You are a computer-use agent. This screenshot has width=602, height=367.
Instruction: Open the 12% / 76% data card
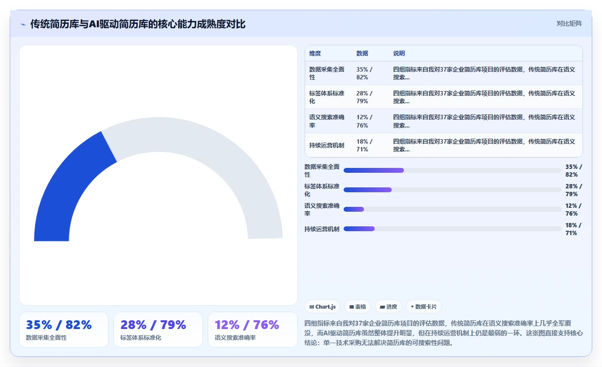click(253, 330)
